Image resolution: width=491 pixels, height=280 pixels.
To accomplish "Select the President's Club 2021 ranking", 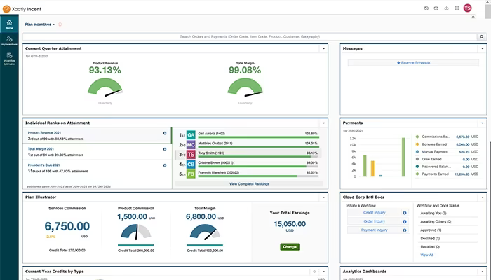I will [x=97, y=168].
